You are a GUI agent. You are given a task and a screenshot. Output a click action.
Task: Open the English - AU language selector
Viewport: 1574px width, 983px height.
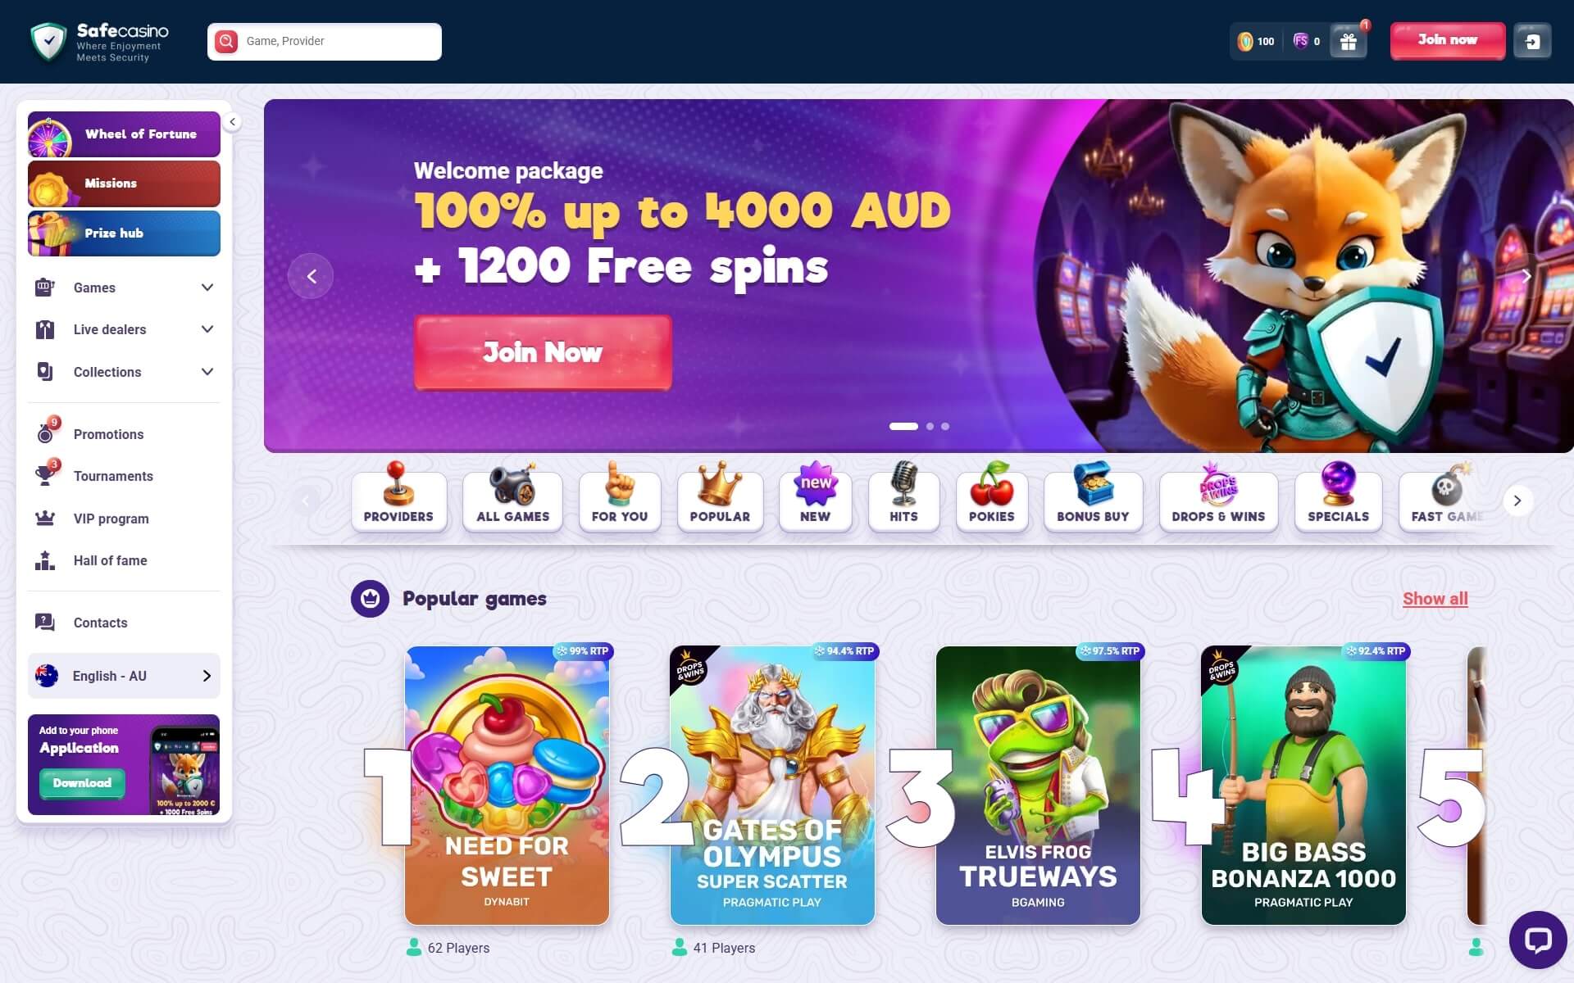[124, 676]
